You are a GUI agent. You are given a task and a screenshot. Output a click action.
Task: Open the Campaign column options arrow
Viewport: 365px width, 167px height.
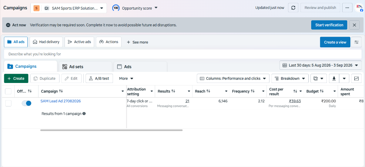[123, 91]
